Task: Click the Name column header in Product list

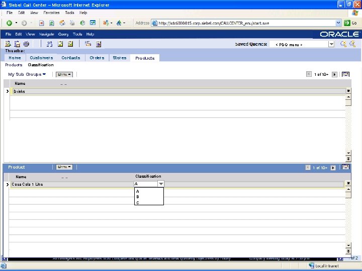Action: [x=21, y=177]
